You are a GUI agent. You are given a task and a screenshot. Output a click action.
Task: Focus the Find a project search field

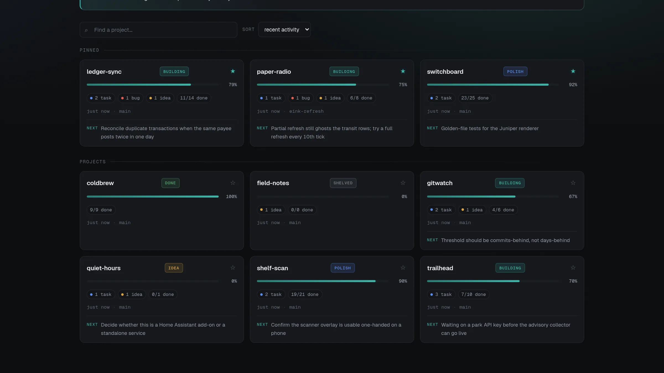[158, 30]
